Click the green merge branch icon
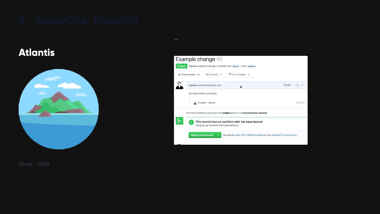 (x=179, y=121)
